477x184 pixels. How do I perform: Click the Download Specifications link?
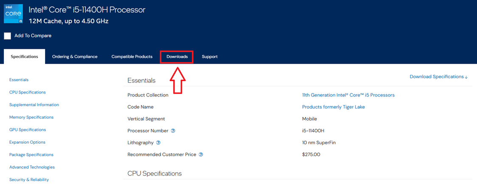coord(438,77)
